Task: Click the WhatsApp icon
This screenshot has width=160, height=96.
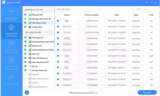Action: tap(30, 38)
